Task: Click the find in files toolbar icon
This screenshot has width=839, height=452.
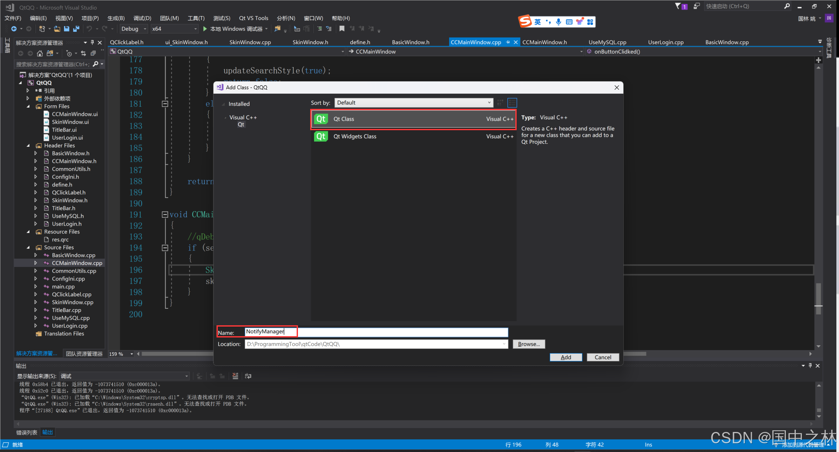Action: (x=277, y=29)
